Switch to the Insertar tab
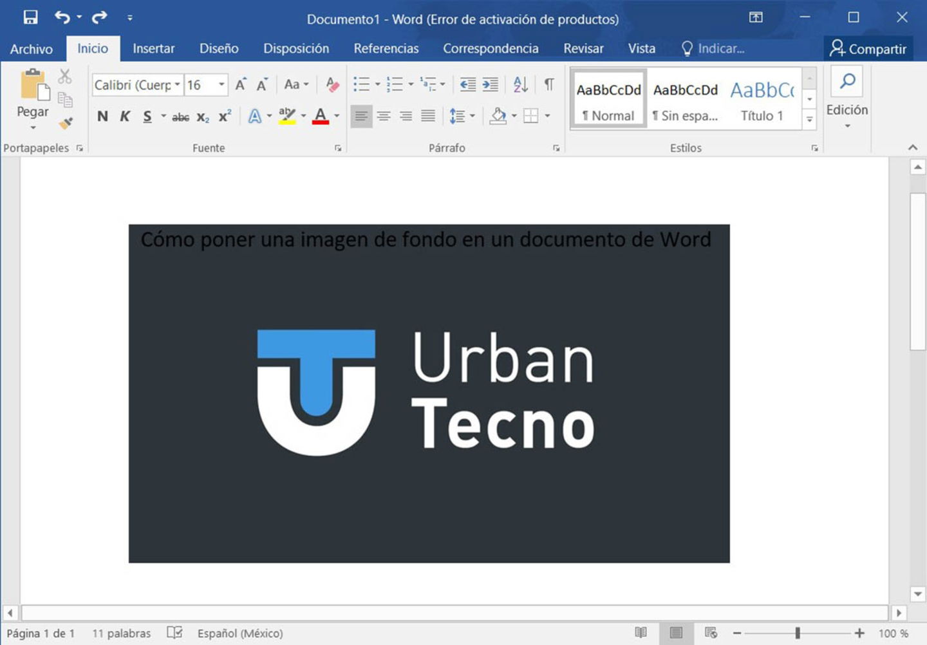This screenshot has height=645, width=927. pos(153,49)
